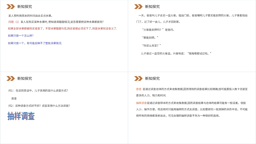Click the line ending '我每根都试过啦。'
Image resolution: width=256 pixels, height=144 pixels.
point(176,53)
